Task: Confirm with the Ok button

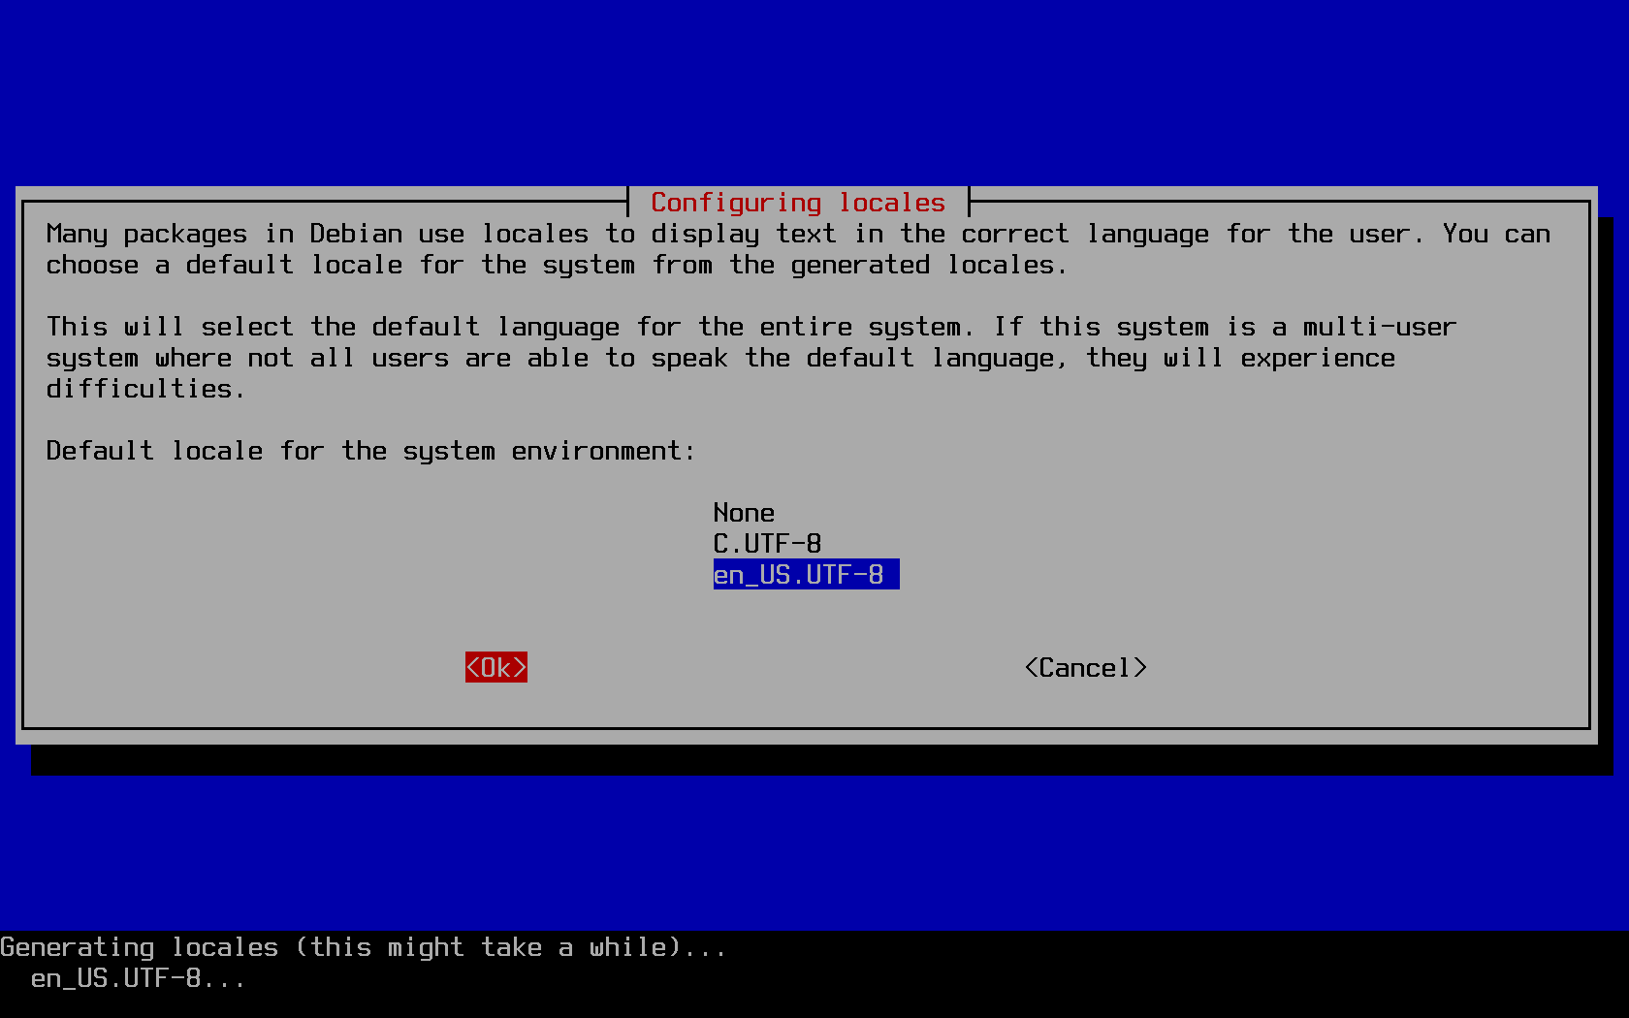Action: tap(495, 667)
